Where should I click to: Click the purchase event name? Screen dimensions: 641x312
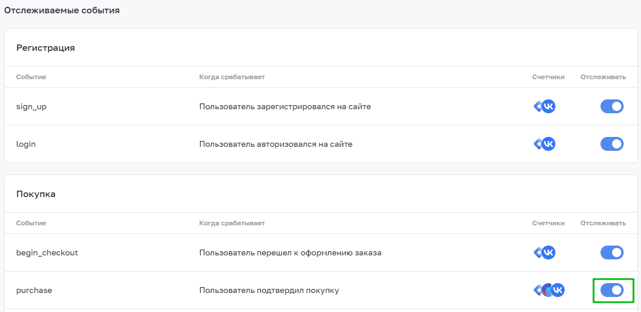coord(34,291)
